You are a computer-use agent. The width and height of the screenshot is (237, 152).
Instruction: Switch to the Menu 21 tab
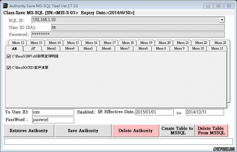183,43
